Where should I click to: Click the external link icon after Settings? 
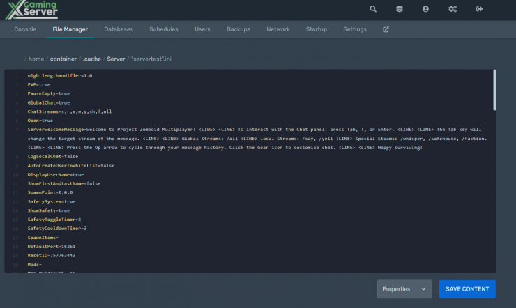tap(386, 30)
